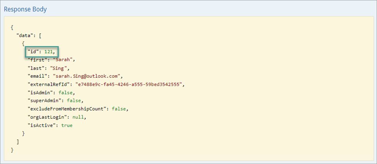377x164 pixels.
Task: Click the "excludeFromMembershipCount" key
Action: tap(67, 109)
